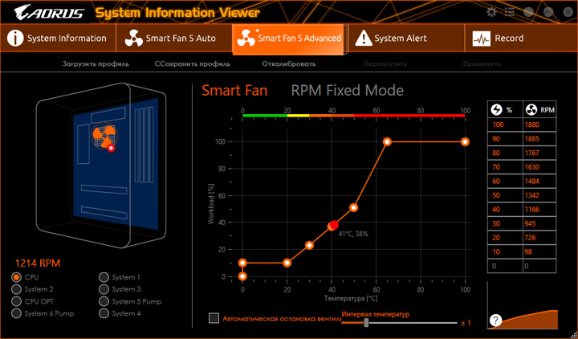Select the System 4 fan radio button
This screenshot has height=339, width=578.
pos(104,313)
